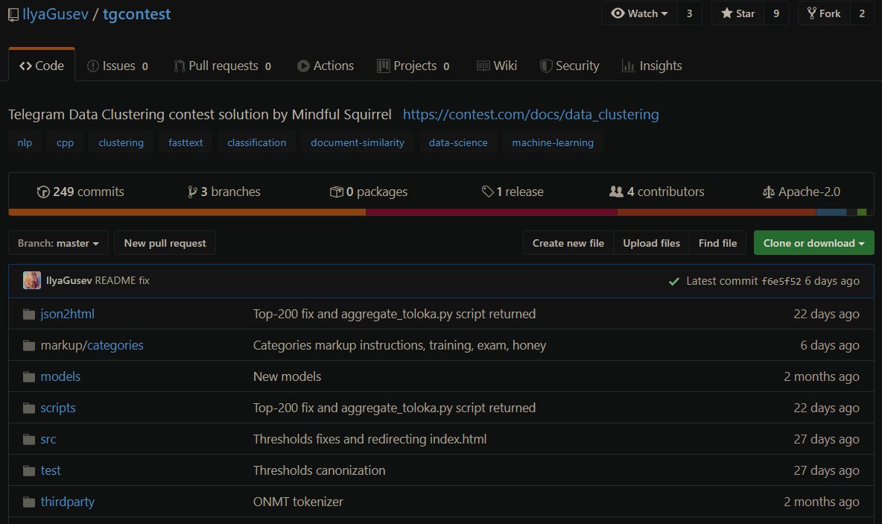Open the Actions tab

coord(326,66)
